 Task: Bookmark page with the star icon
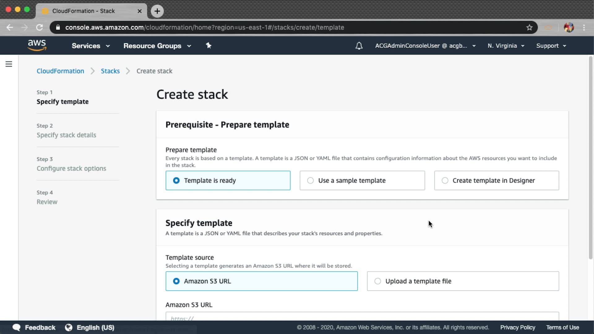pos(529,28)
